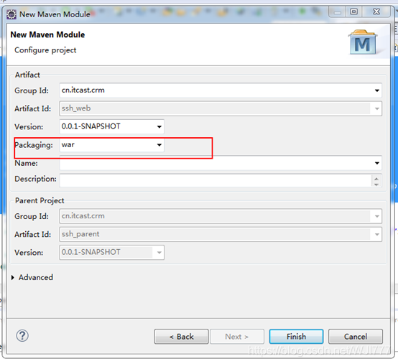Click the Eclipse icon in title bar
398x364 pixels.
pos(11,14)
